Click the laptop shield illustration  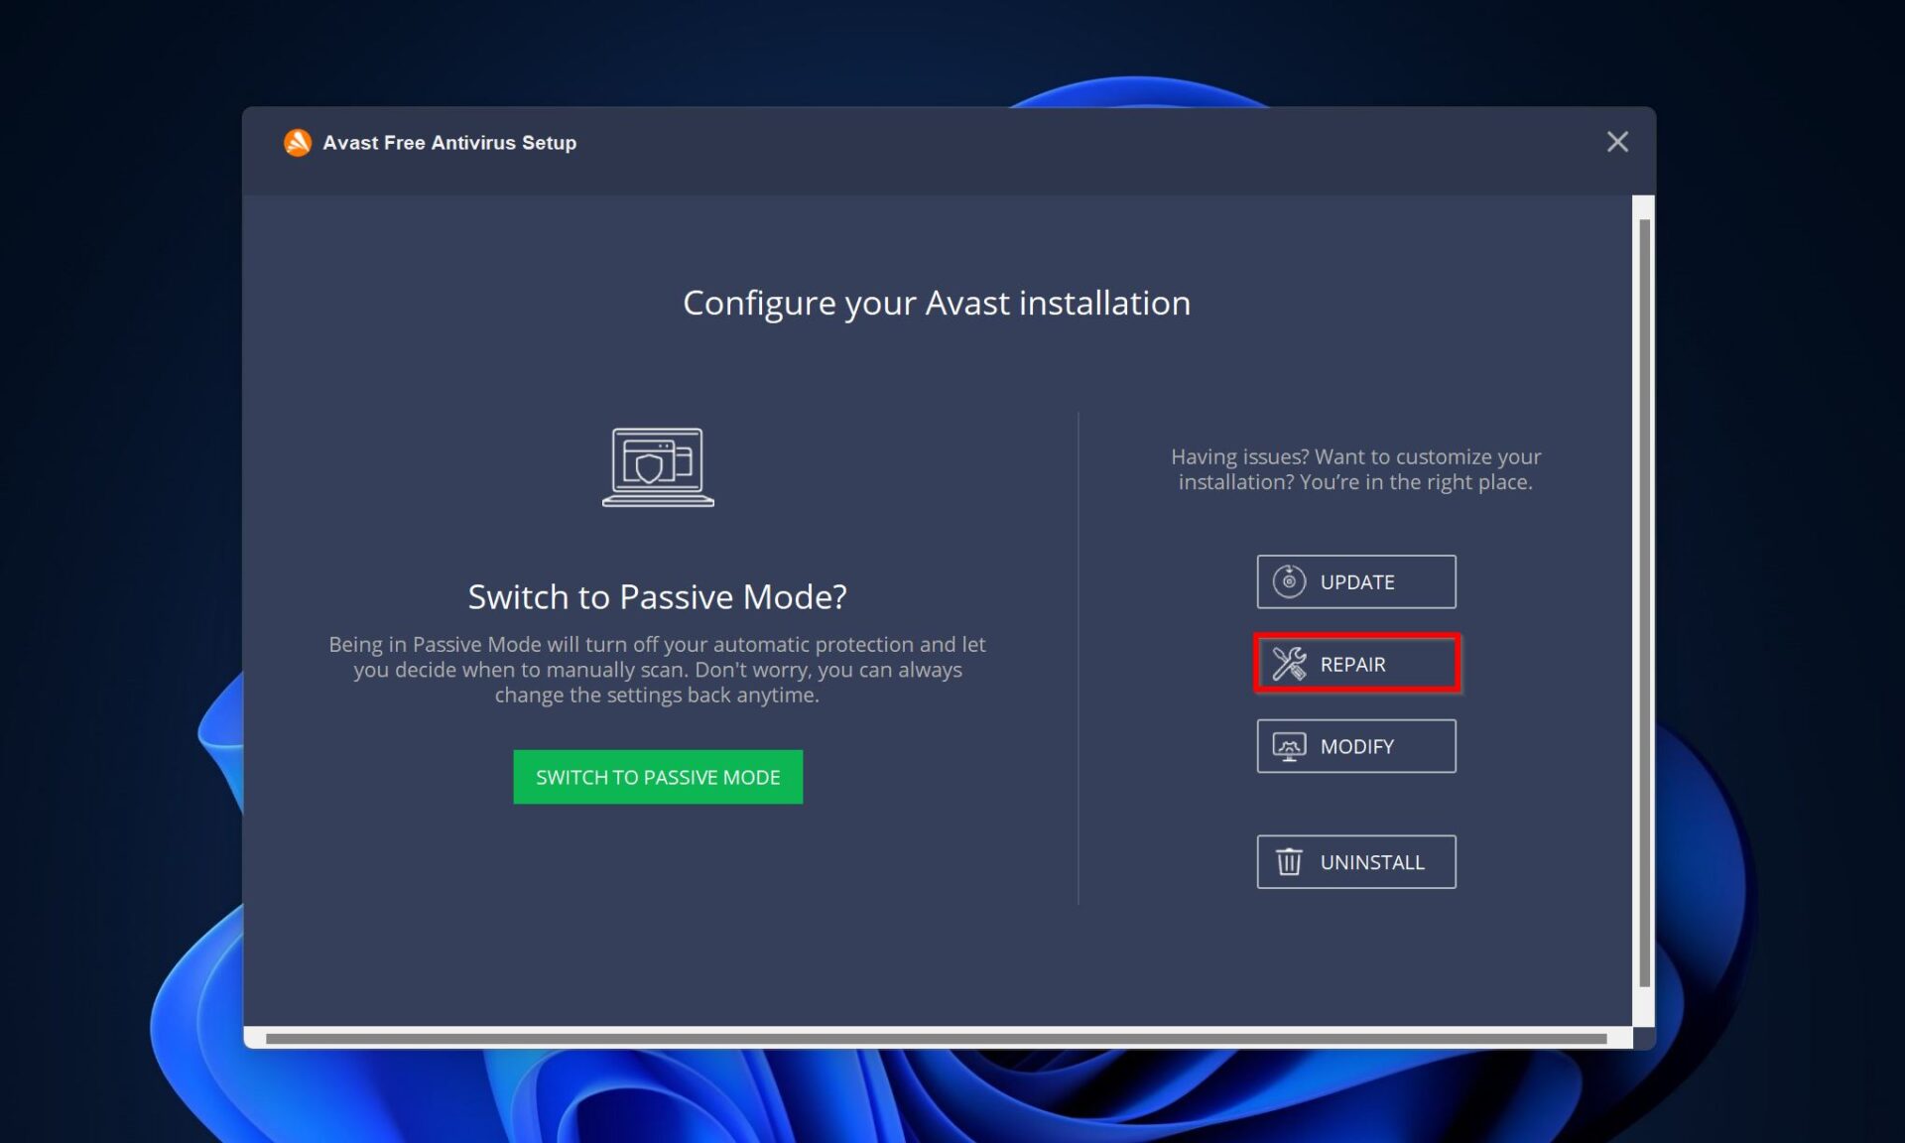[658, 468]
